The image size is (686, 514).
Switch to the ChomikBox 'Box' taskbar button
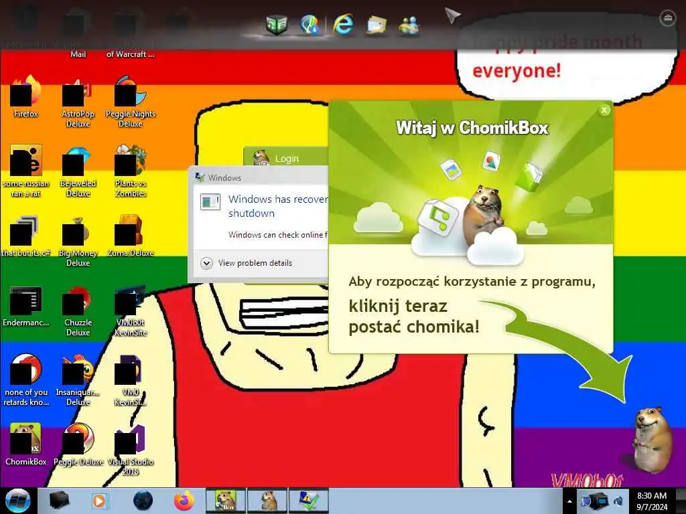click(226, 501)
